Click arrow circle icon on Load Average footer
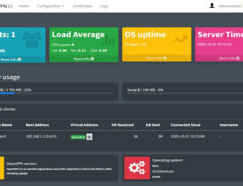This screenshot has height=186, width=243. 92,59
